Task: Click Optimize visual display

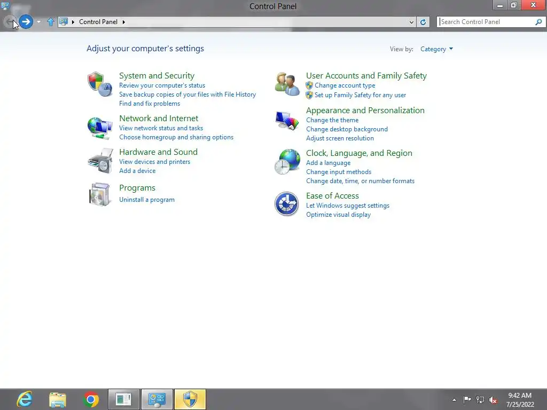Action: (338, 215)
